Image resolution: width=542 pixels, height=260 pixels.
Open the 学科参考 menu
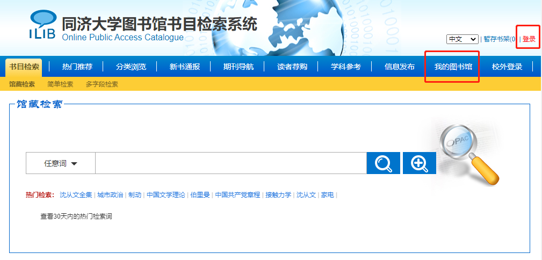click(345, 67)
